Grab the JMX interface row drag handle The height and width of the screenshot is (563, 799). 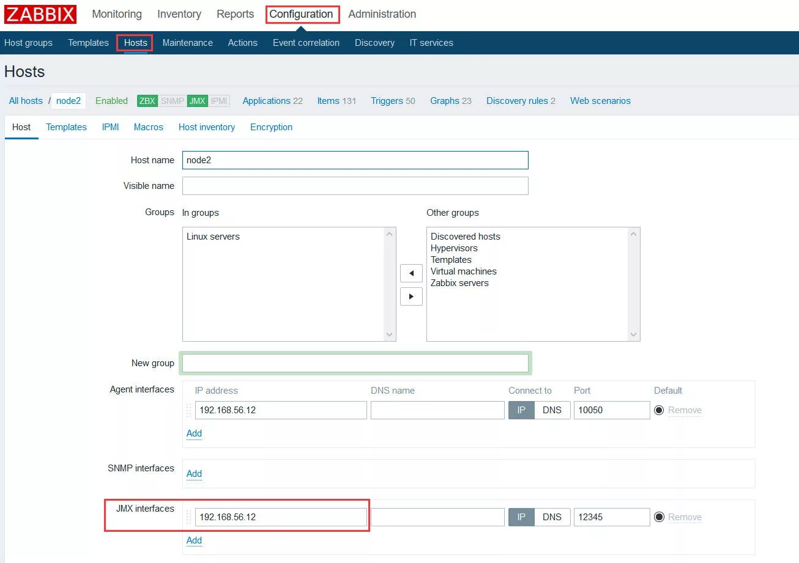click(x=188, y=517)
